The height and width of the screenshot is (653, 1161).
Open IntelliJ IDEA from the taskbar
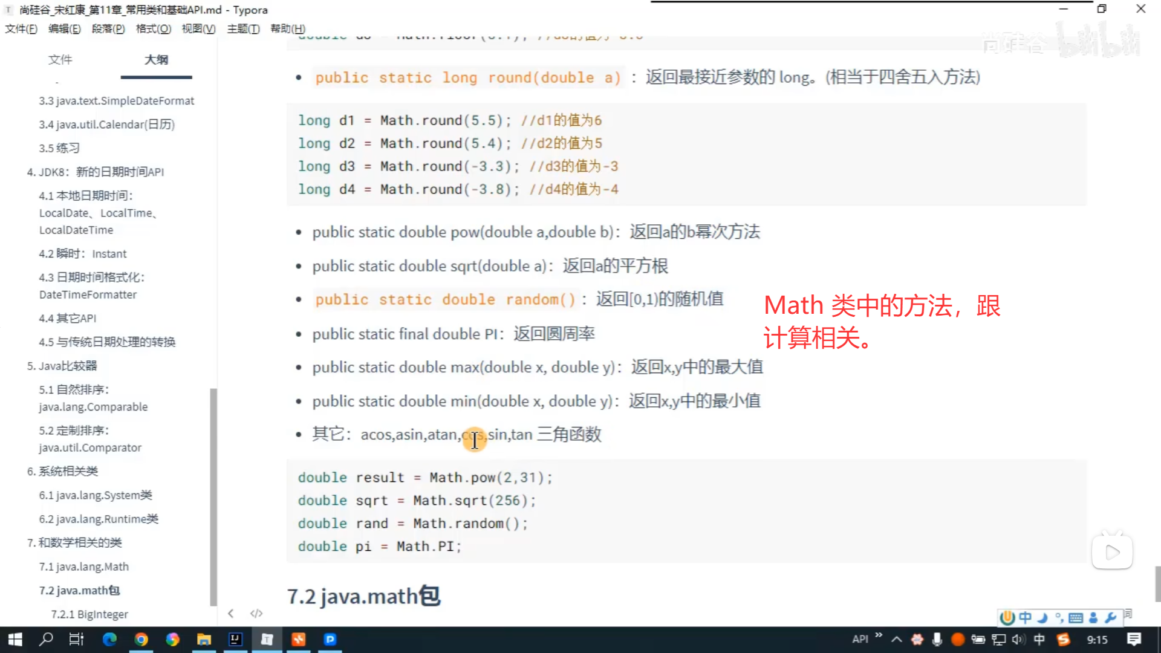coord(235,639)
